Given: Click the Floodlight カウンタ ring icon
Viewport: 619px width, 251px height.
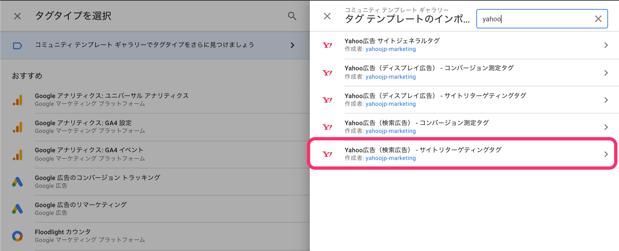Looking at the screenshot, I should point(17,236).
